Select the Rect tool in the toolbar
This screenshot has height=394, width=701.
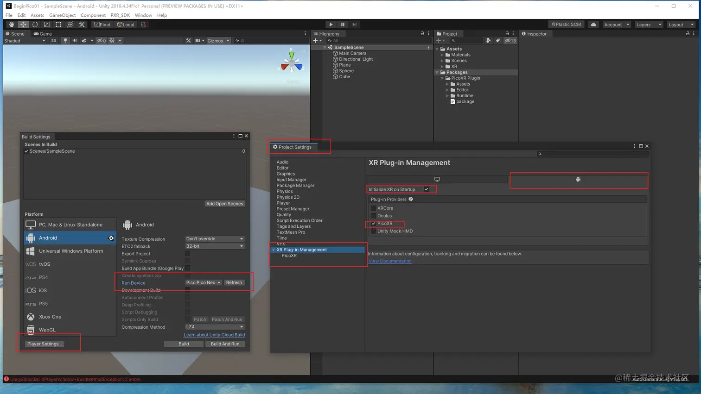tap(58, 25)
